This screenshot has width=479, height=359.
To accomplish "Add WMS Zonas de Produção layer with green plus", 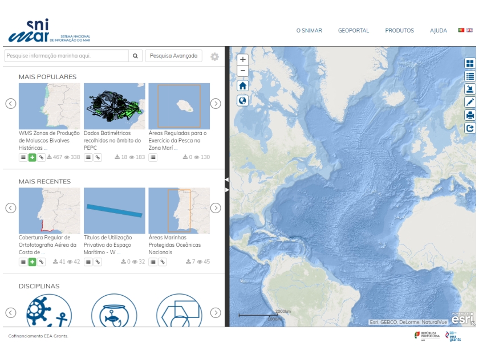I will 32,157.
